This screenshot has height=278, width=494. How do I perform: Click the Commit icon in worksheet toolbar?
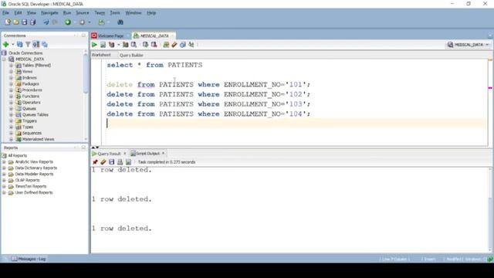(145, 45)
